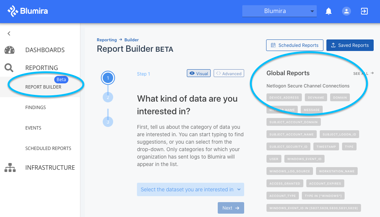Click the ACCOUNT_EXPIRES tag

pos(325,184)
